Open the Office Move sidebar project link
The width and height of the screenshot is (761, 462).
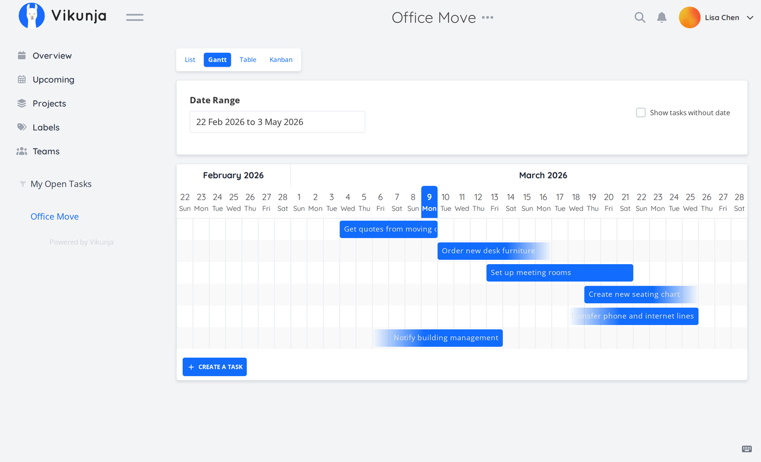click(x=54, y=216)
